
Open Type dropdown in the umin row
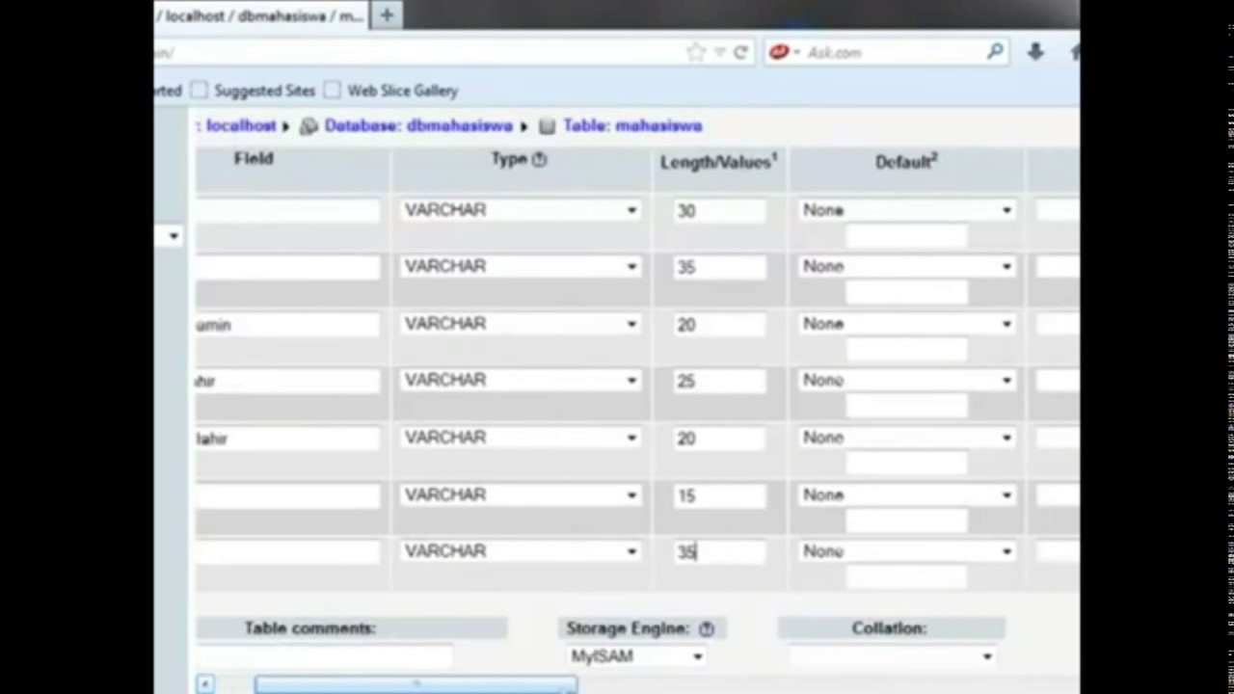pos(521,324)
